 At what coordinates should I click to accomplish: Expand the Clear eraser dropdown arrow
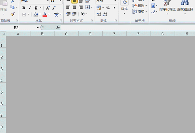point(157,12)
